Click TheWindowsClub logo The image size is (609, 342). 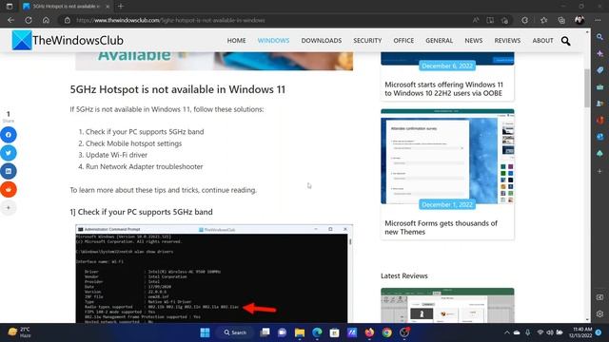68,40
